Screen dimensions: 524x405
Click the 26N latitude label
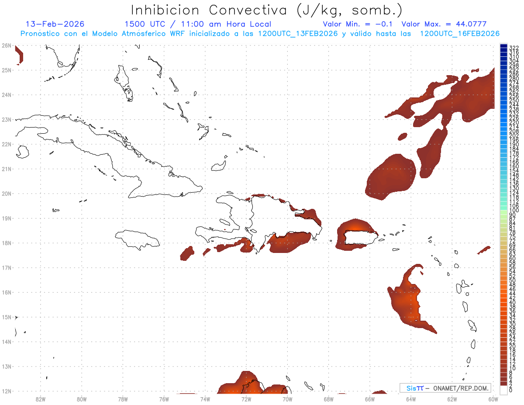[x=6, y=45]
